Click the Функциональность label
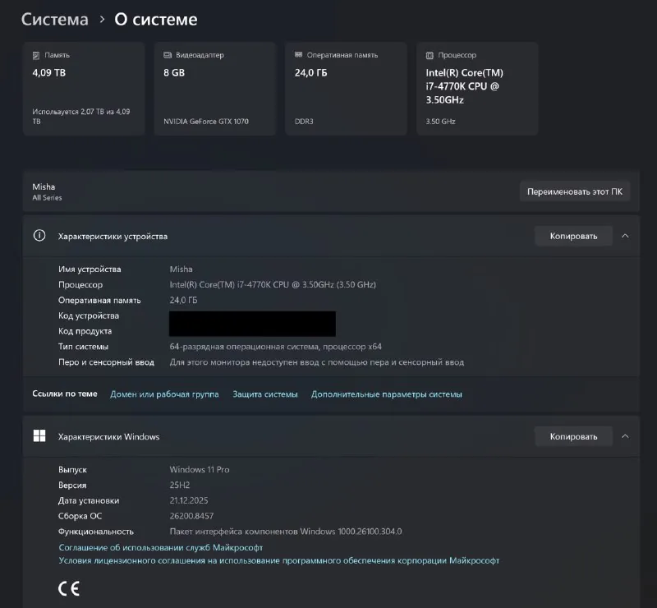657x608 pixels. click(x=96, y=532)
